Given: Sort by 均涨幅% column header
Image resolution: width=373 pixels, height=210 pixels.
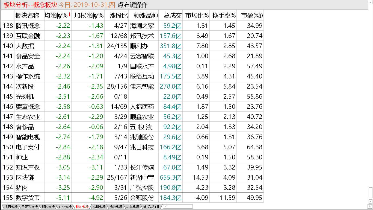Looking at the screenshot, I should pos(56,16).
